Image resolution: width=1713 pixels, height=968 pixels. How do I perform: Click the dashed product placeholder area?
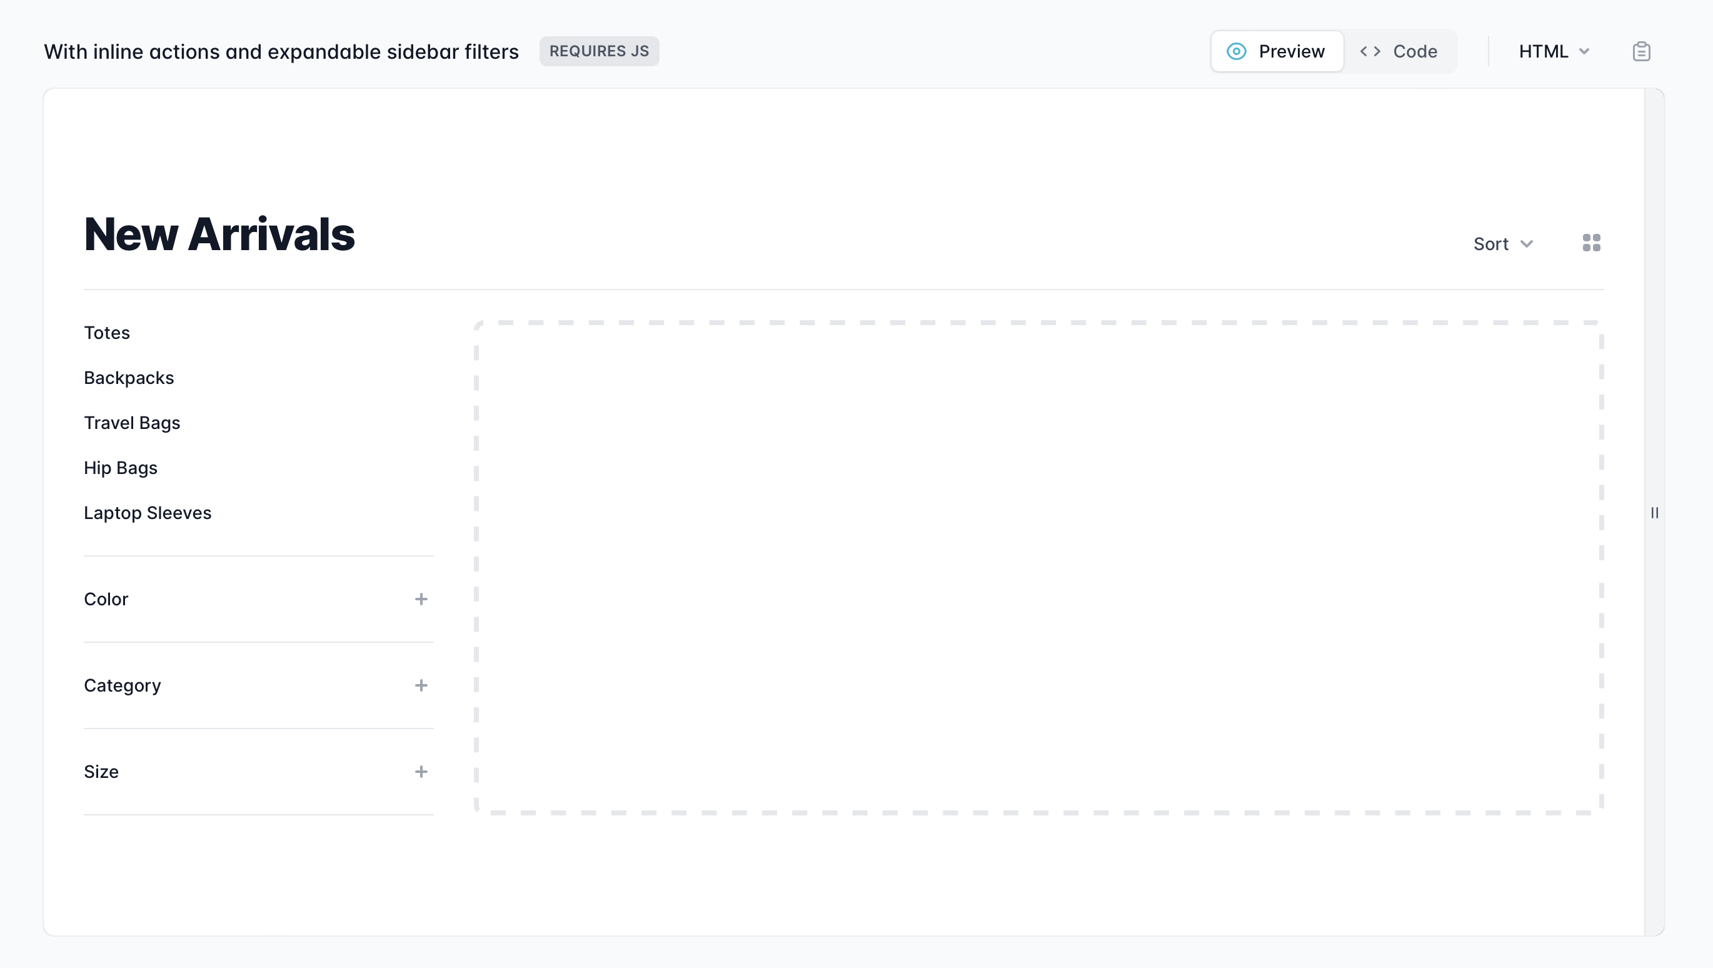click(1038, 568)
